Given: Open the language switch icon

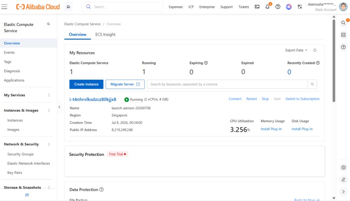Looking at the screenshot, I should click(x=300, y=7).
